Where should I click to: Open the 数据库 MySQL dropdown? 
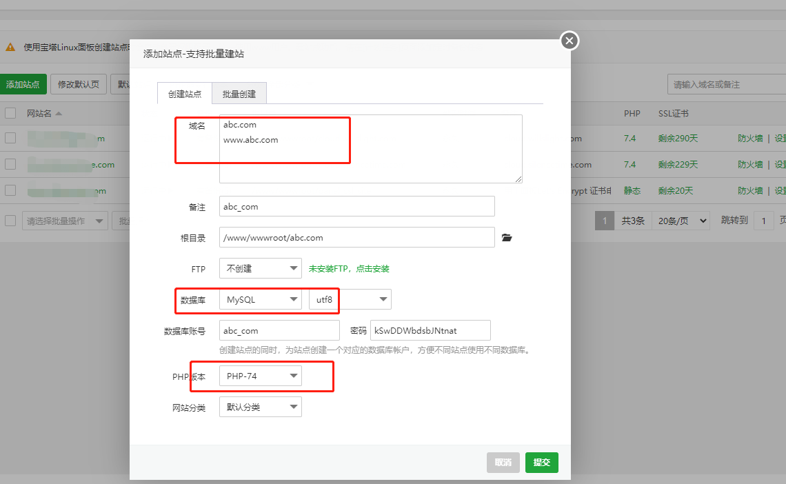(x=260, y=299)
